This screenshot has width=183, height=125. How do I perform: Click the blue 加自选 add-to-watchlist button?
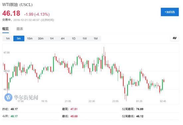pyautogui.click(x=170, y=12)
